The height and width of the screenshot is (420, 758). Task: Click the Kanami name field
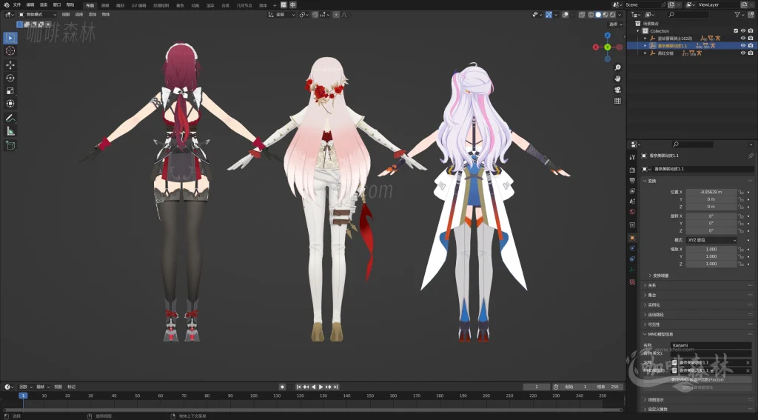pyautogui.click(x=711, y=345)
